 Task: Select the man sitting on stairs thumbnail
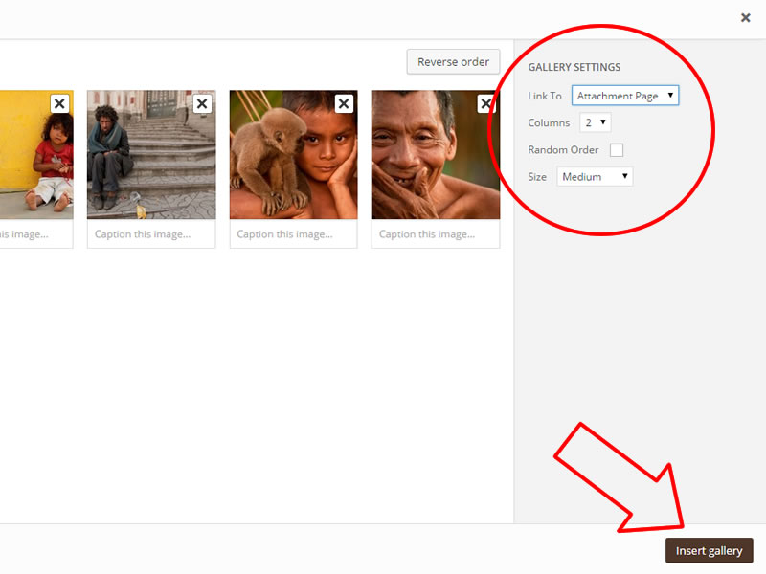click(x=151, y=155)
